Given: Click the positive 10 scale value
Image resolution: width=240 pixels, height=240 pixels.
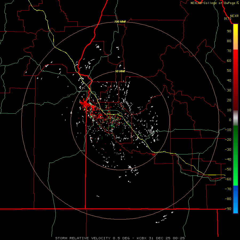Looking at the screenshot, I should click(229, 110).
